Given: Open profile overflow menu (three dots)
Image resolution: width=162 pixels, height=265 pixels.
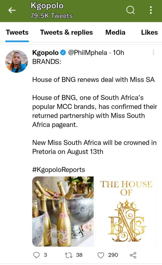Looking at the screenshot, I should (x=151, y=10).
